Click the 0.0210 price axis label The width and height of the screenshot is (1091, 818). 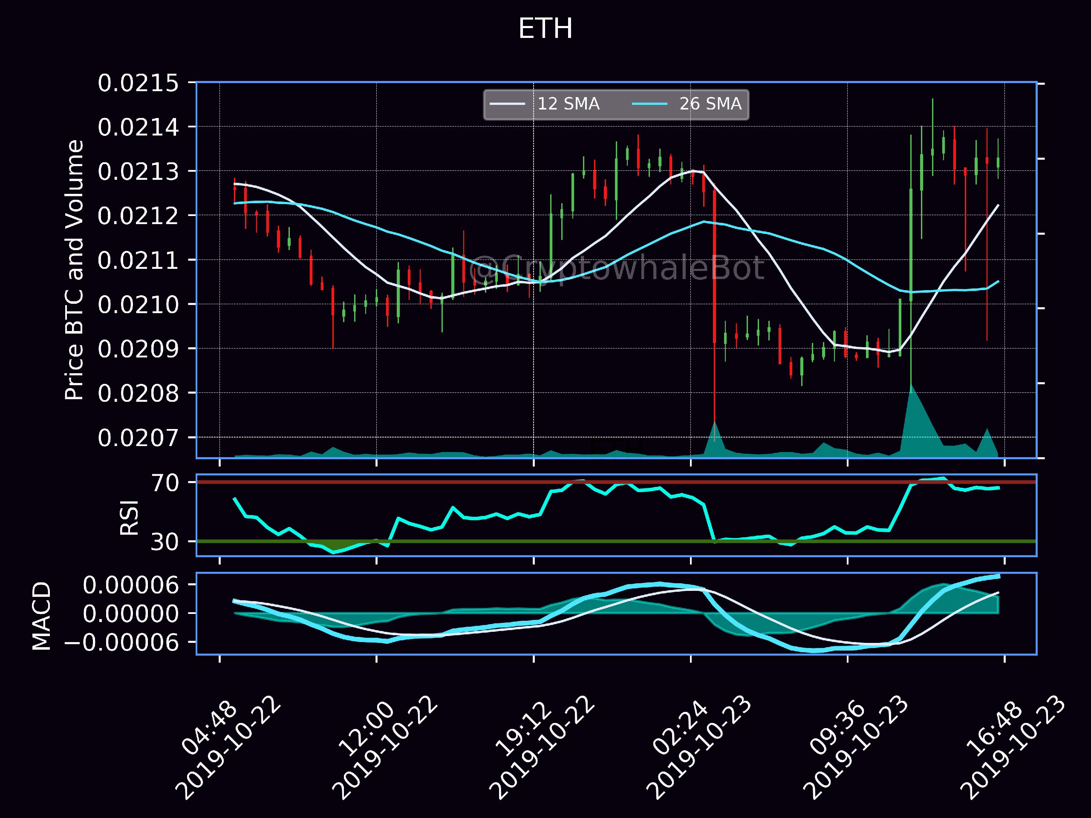pyautogui.click(x=138, y=305)
